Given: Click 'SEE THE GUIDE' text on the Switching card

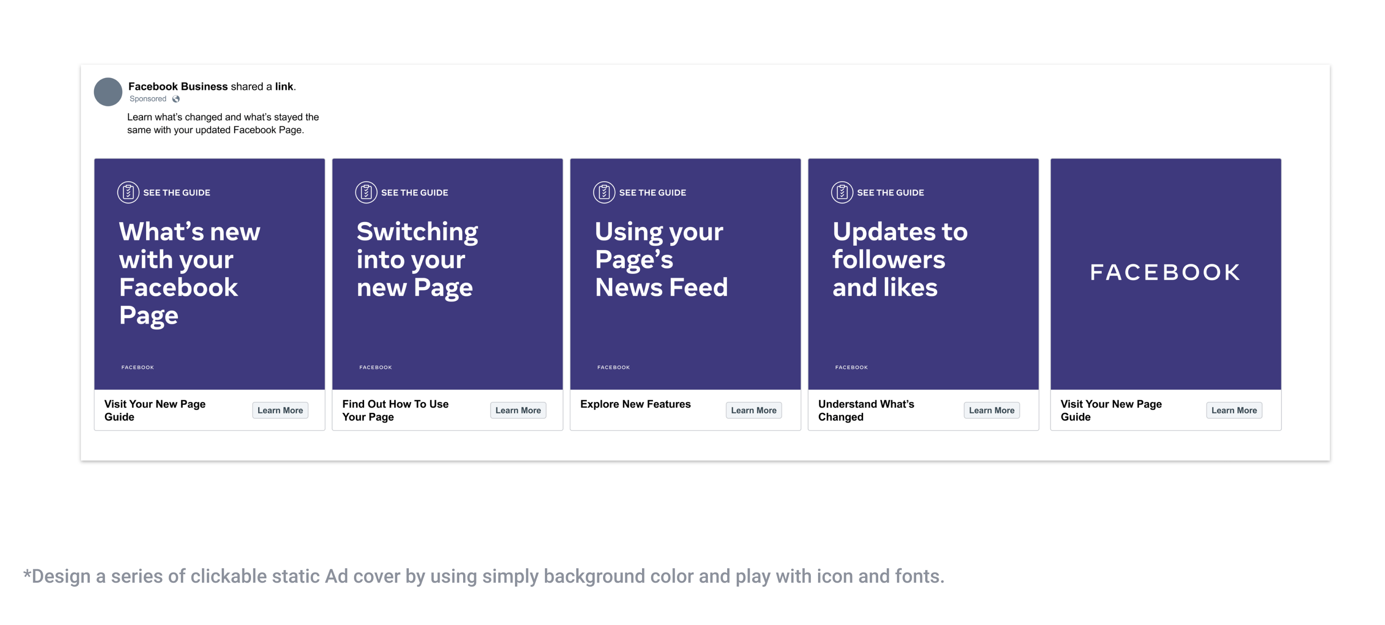Looking at the screenshot, I should 415,193.
